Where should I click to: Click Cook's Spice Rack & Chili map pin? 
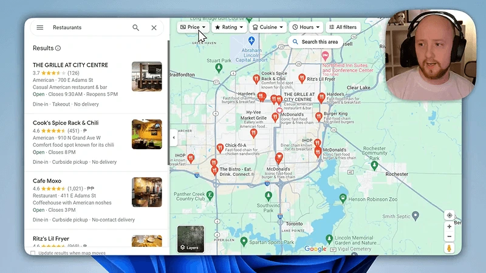[x=256, y=79]
